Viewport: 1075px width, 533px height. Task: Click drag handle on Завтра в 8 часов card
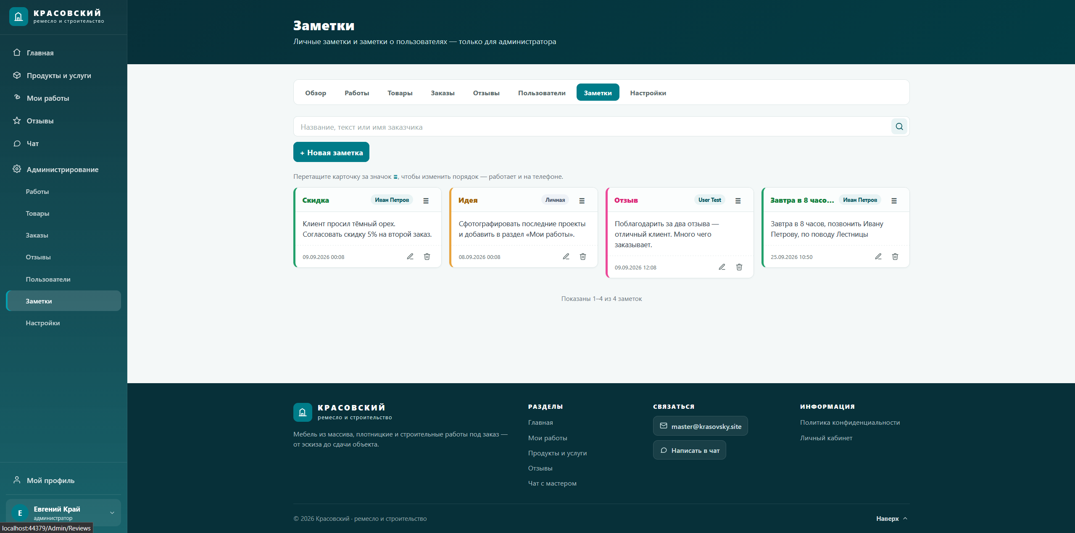click(x=894, y=201)
